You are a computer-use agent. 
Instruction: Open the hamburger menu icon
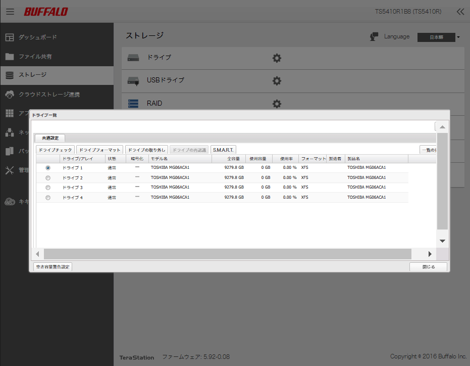(10, 12)
